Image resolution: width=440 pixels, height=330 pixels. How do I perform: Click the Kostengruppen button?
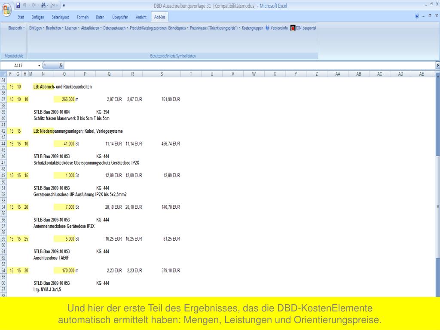253,28
